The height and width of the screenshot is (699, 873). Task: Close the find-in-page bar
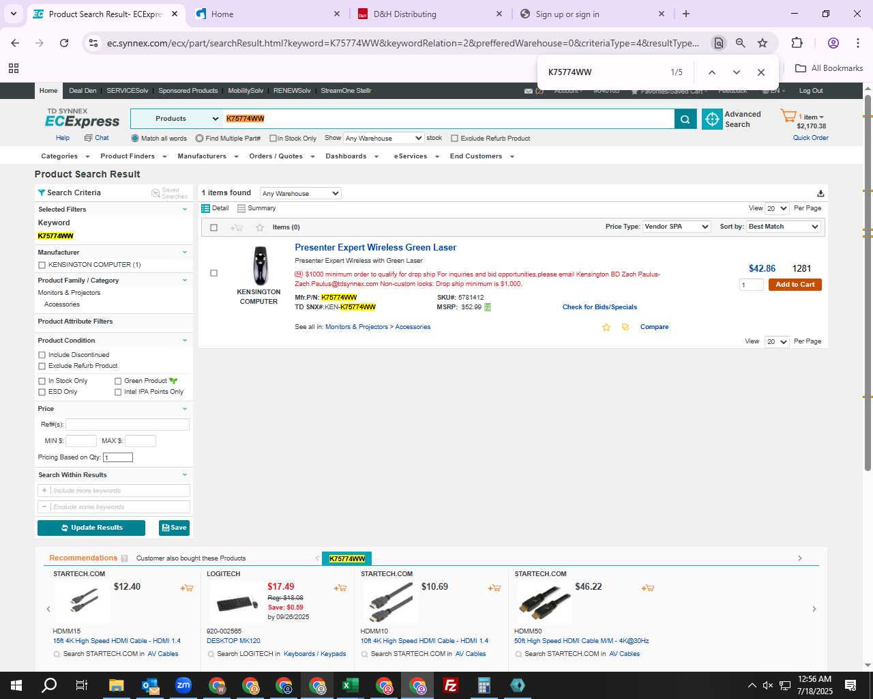pyautogui.click(x=761, y=72)
